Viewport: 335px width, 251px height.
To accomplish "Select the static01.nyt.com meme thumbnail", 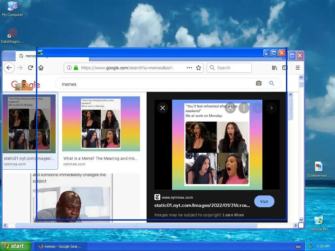I will tap(29, 124).
